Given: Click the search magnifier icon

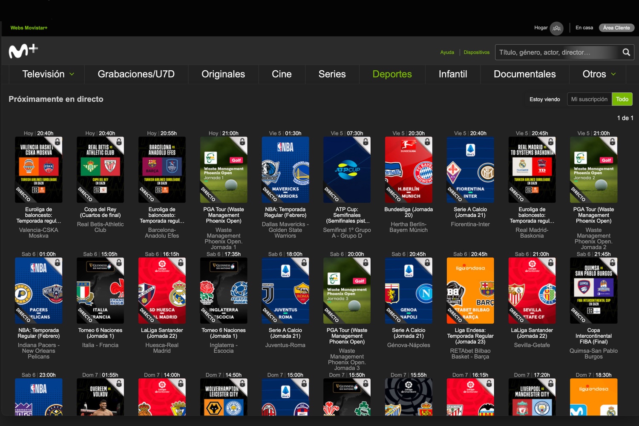Looking at the screenshot, I should point(626,52).
